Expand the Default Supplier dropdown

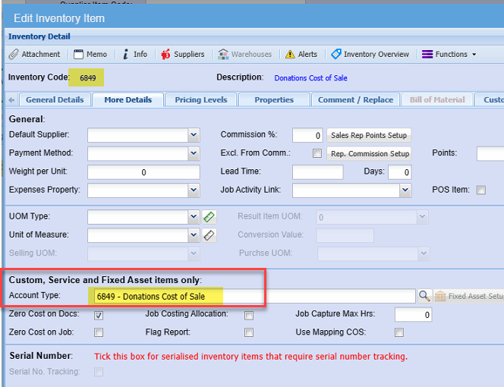coord(194,135)
